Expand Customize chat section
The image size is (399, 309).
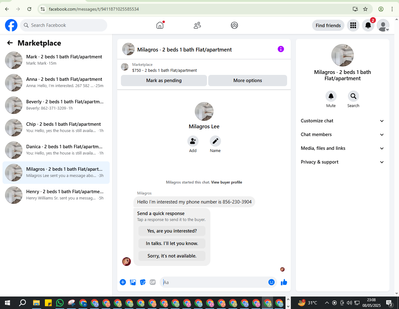point(343,121)
